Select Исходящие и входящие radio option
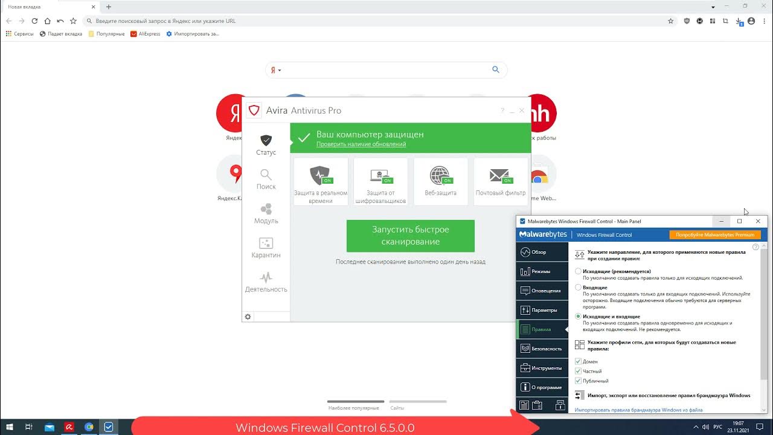The width and height of the screenshot is (773, 435). (579, 317)
